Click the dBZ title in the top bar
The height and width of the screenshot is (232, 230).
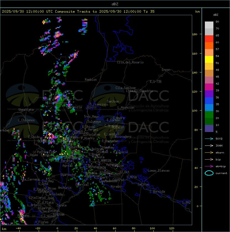(115, 4)
